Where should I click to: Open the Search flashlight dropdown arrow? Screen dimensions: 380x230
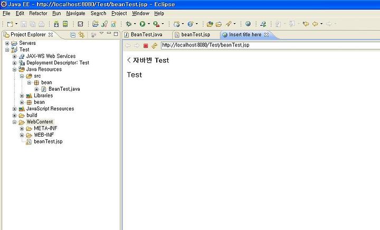pos(234,24)
